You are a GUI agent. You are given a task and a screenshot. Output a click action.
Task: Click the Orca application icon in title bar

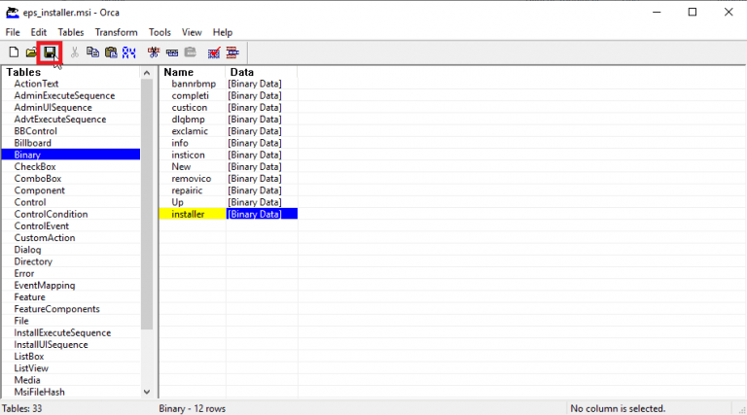[x=12, y=13]
